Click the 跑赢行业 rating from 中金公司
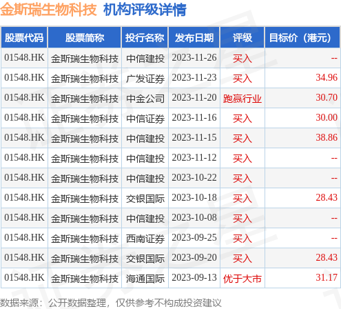This screenshot has height=309, width=341. point(242,99)
